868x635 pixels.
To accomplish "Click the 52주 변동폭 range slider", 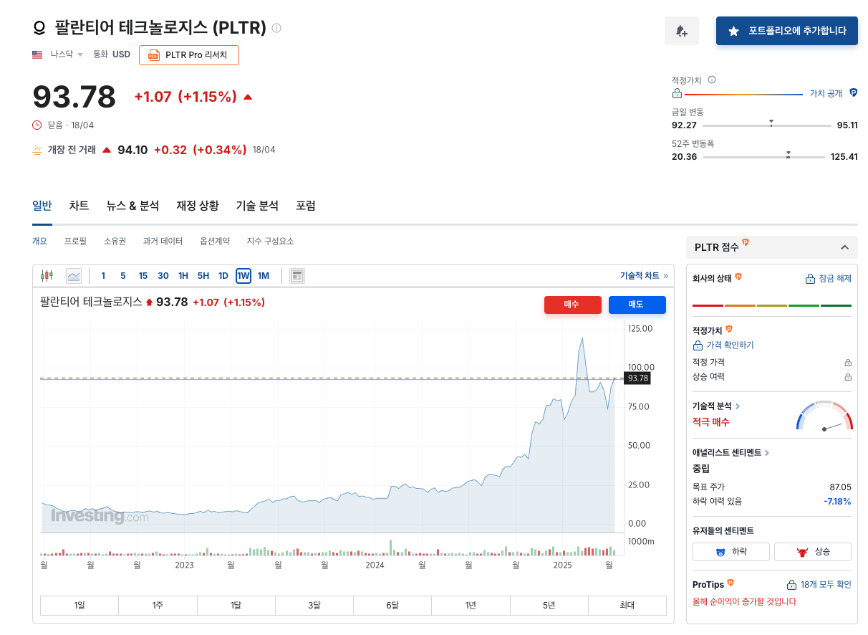I will tap(765, 156).
